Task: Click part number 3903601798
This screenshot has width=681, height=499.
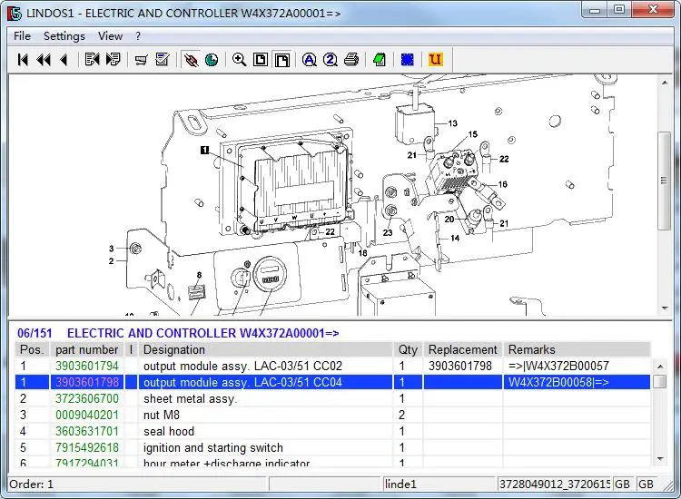Action: (87, 382)
